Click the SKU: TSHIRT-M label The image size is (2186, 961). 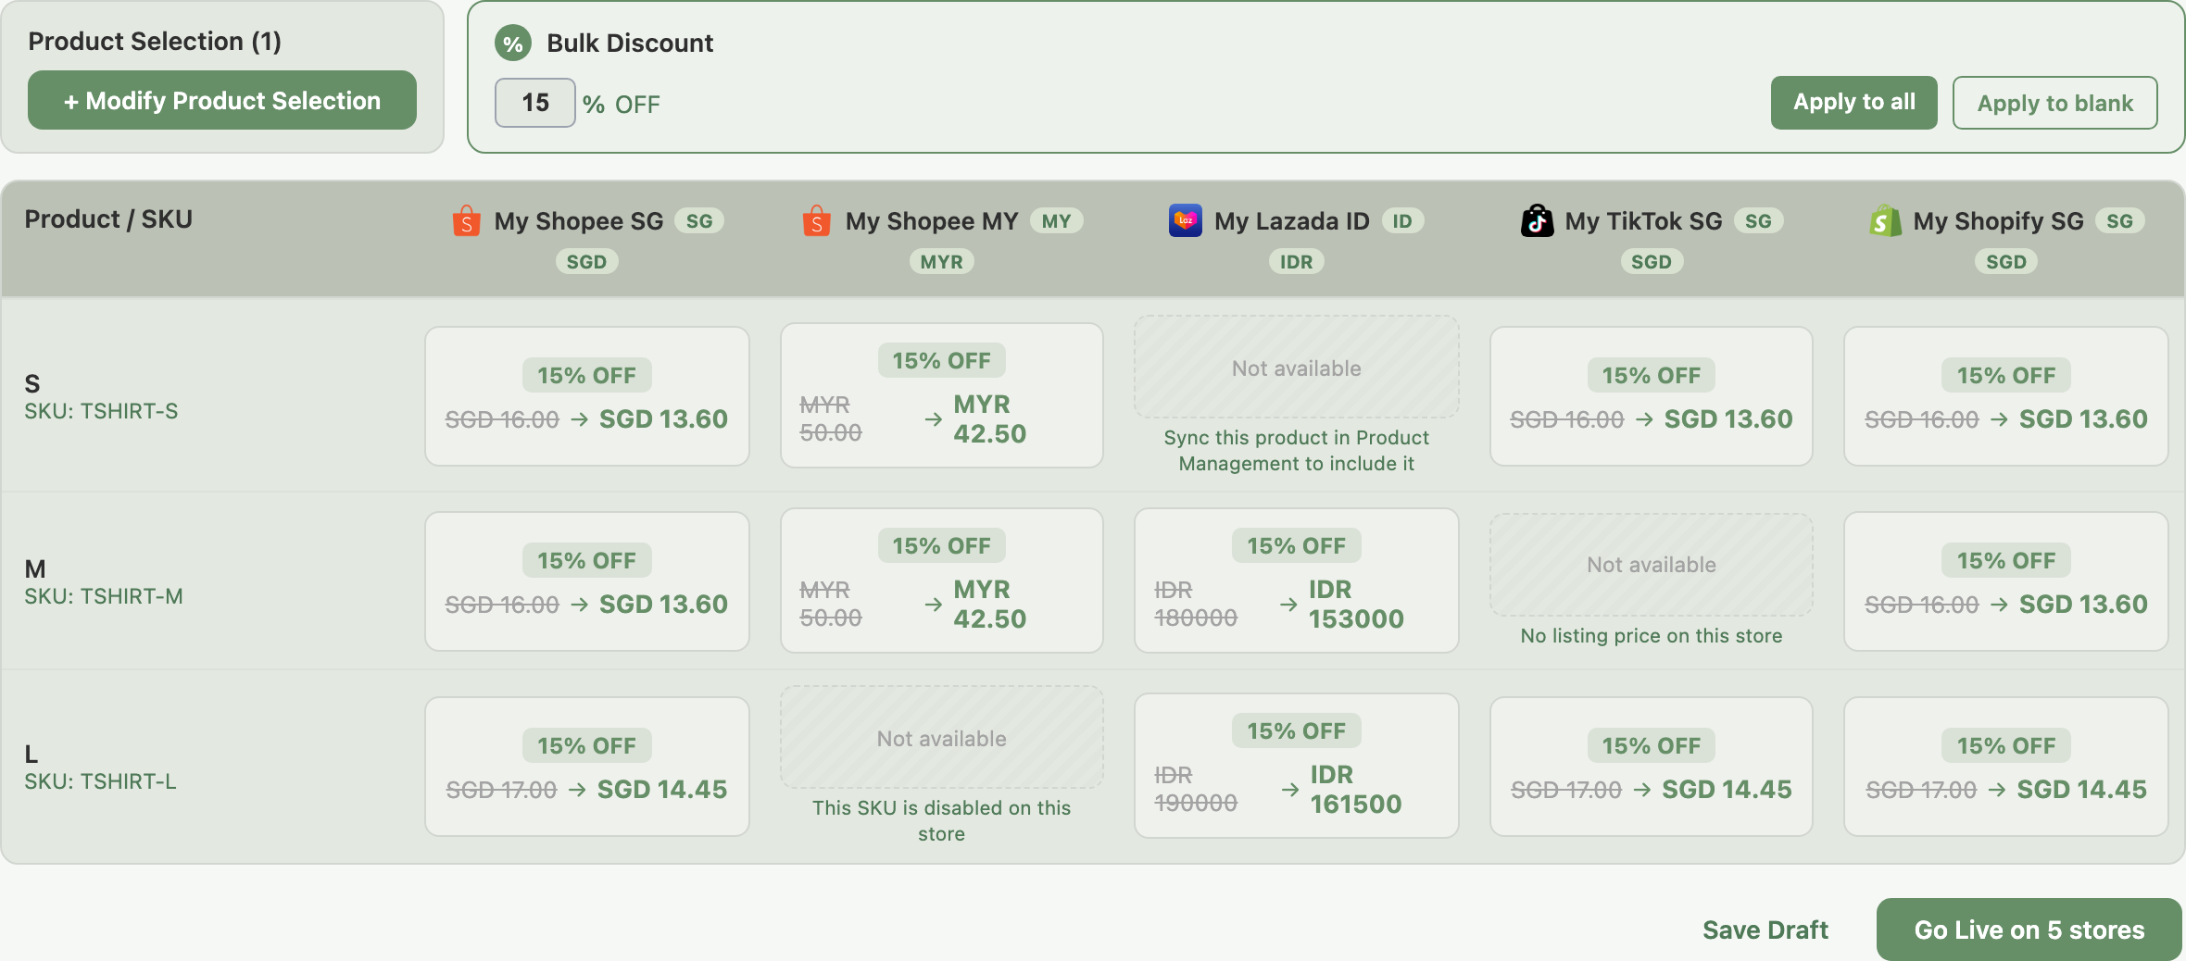tap(104, 596)
